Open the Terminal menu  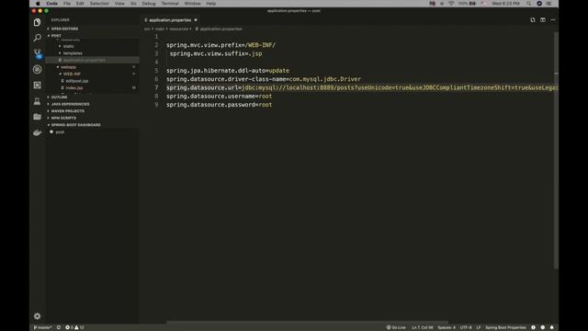pyautogui.click(x=170, y=4)
